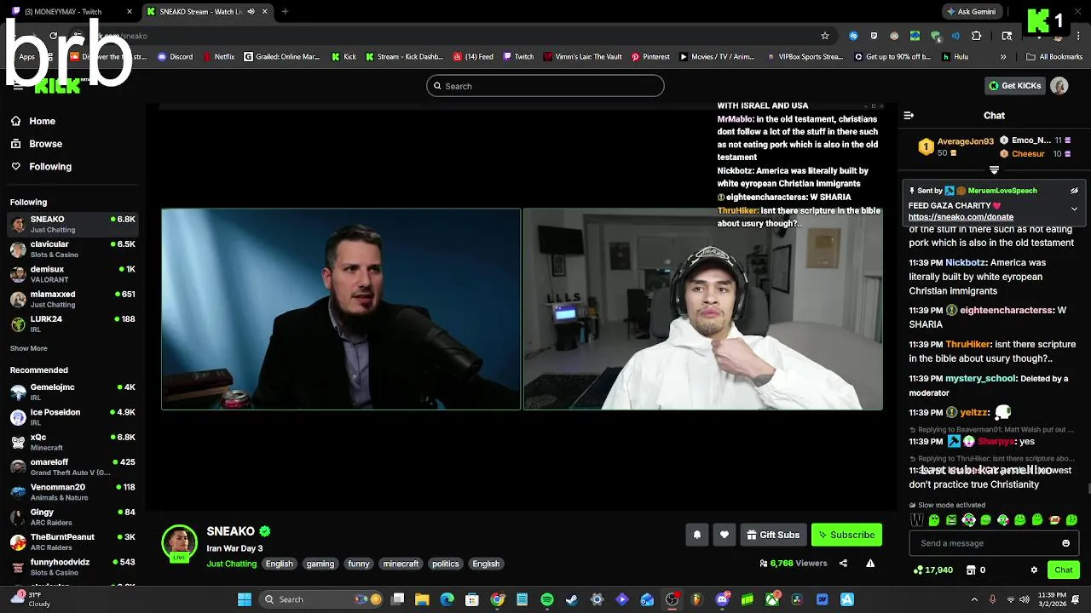
Task: Click the Get KICKs button
Action: point(1015,85)
